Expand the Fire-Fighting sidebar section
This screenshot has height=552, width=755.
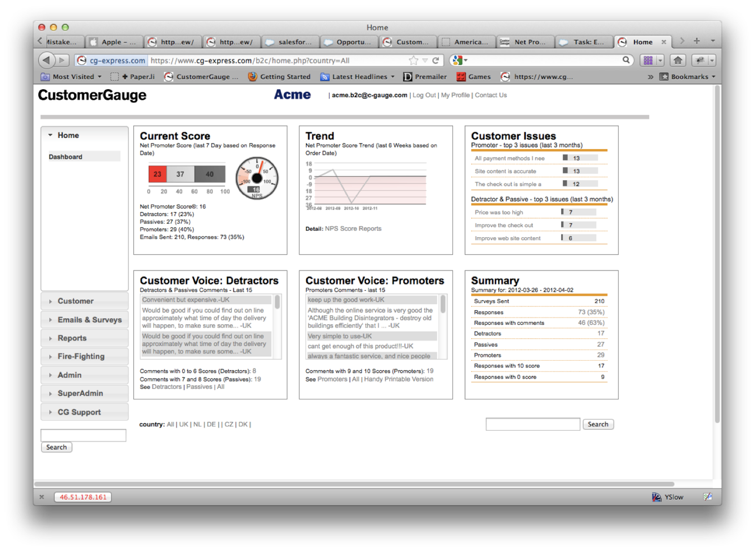coord(81,356)
